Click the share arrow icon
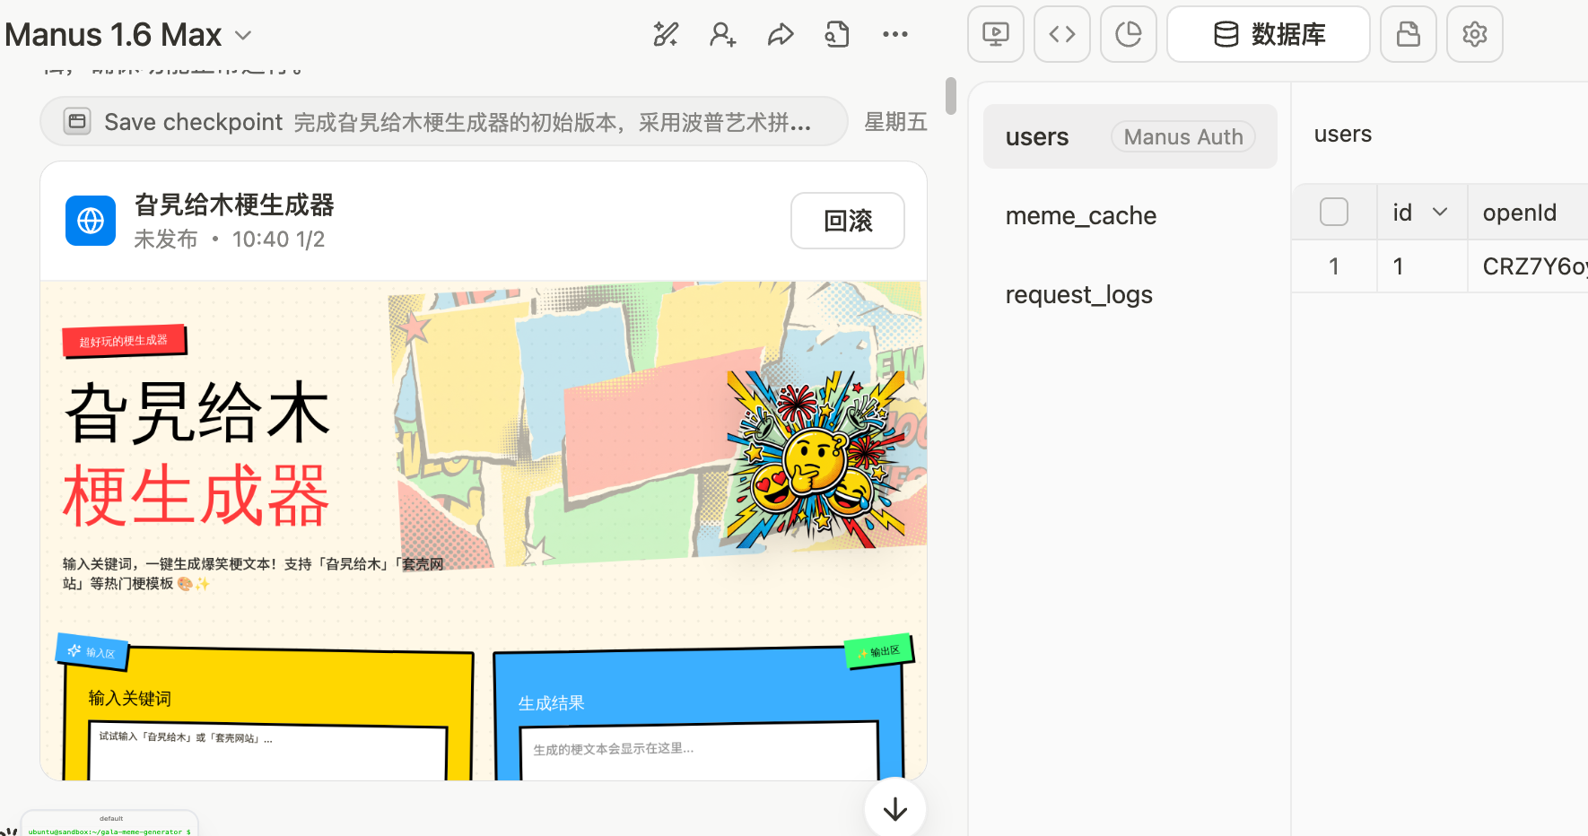Image resolution: width=1588 pixels, height=836 pixels. (x=781, y=35)
